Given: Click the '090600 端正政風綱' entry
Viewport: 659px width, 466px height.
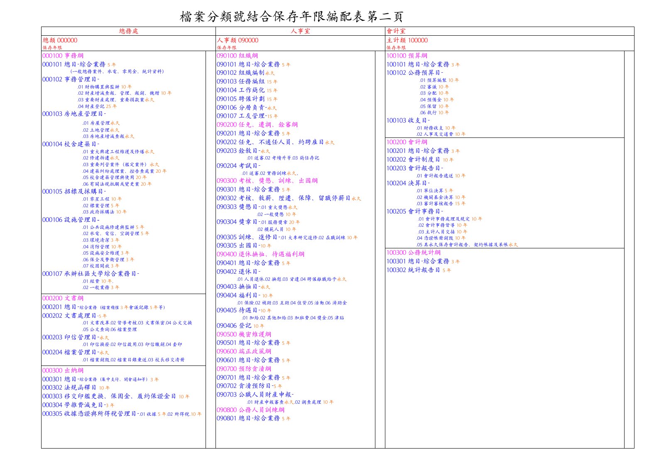Looking at the screenshot, I should [x=244, y=351].
